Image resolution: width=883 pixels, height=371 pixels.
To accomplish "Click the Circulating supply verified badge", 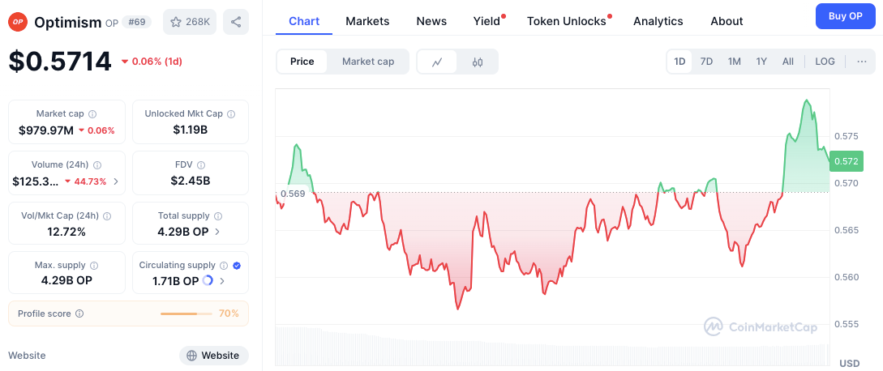I will (237, 265).
